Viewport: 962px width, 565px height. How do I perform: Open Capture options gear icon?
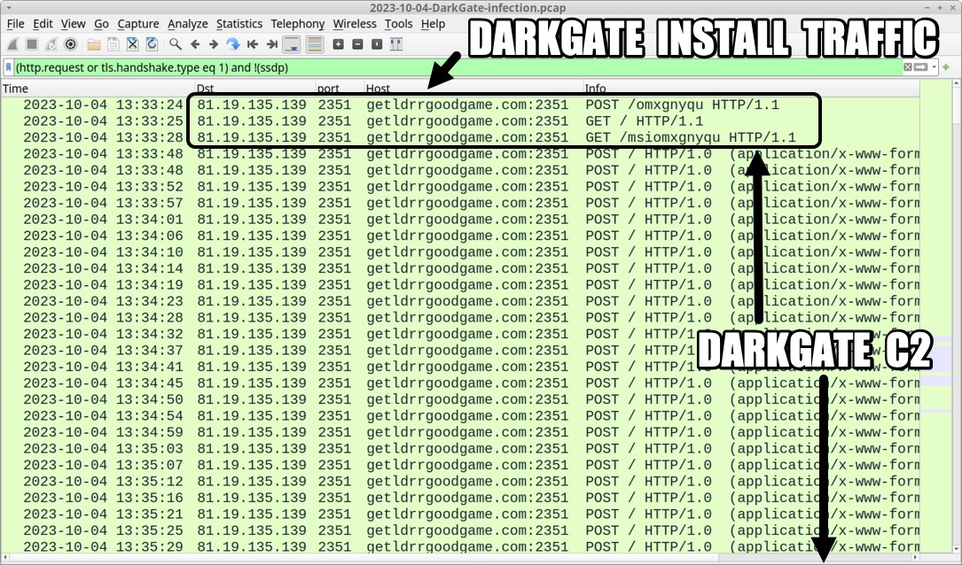71,44
